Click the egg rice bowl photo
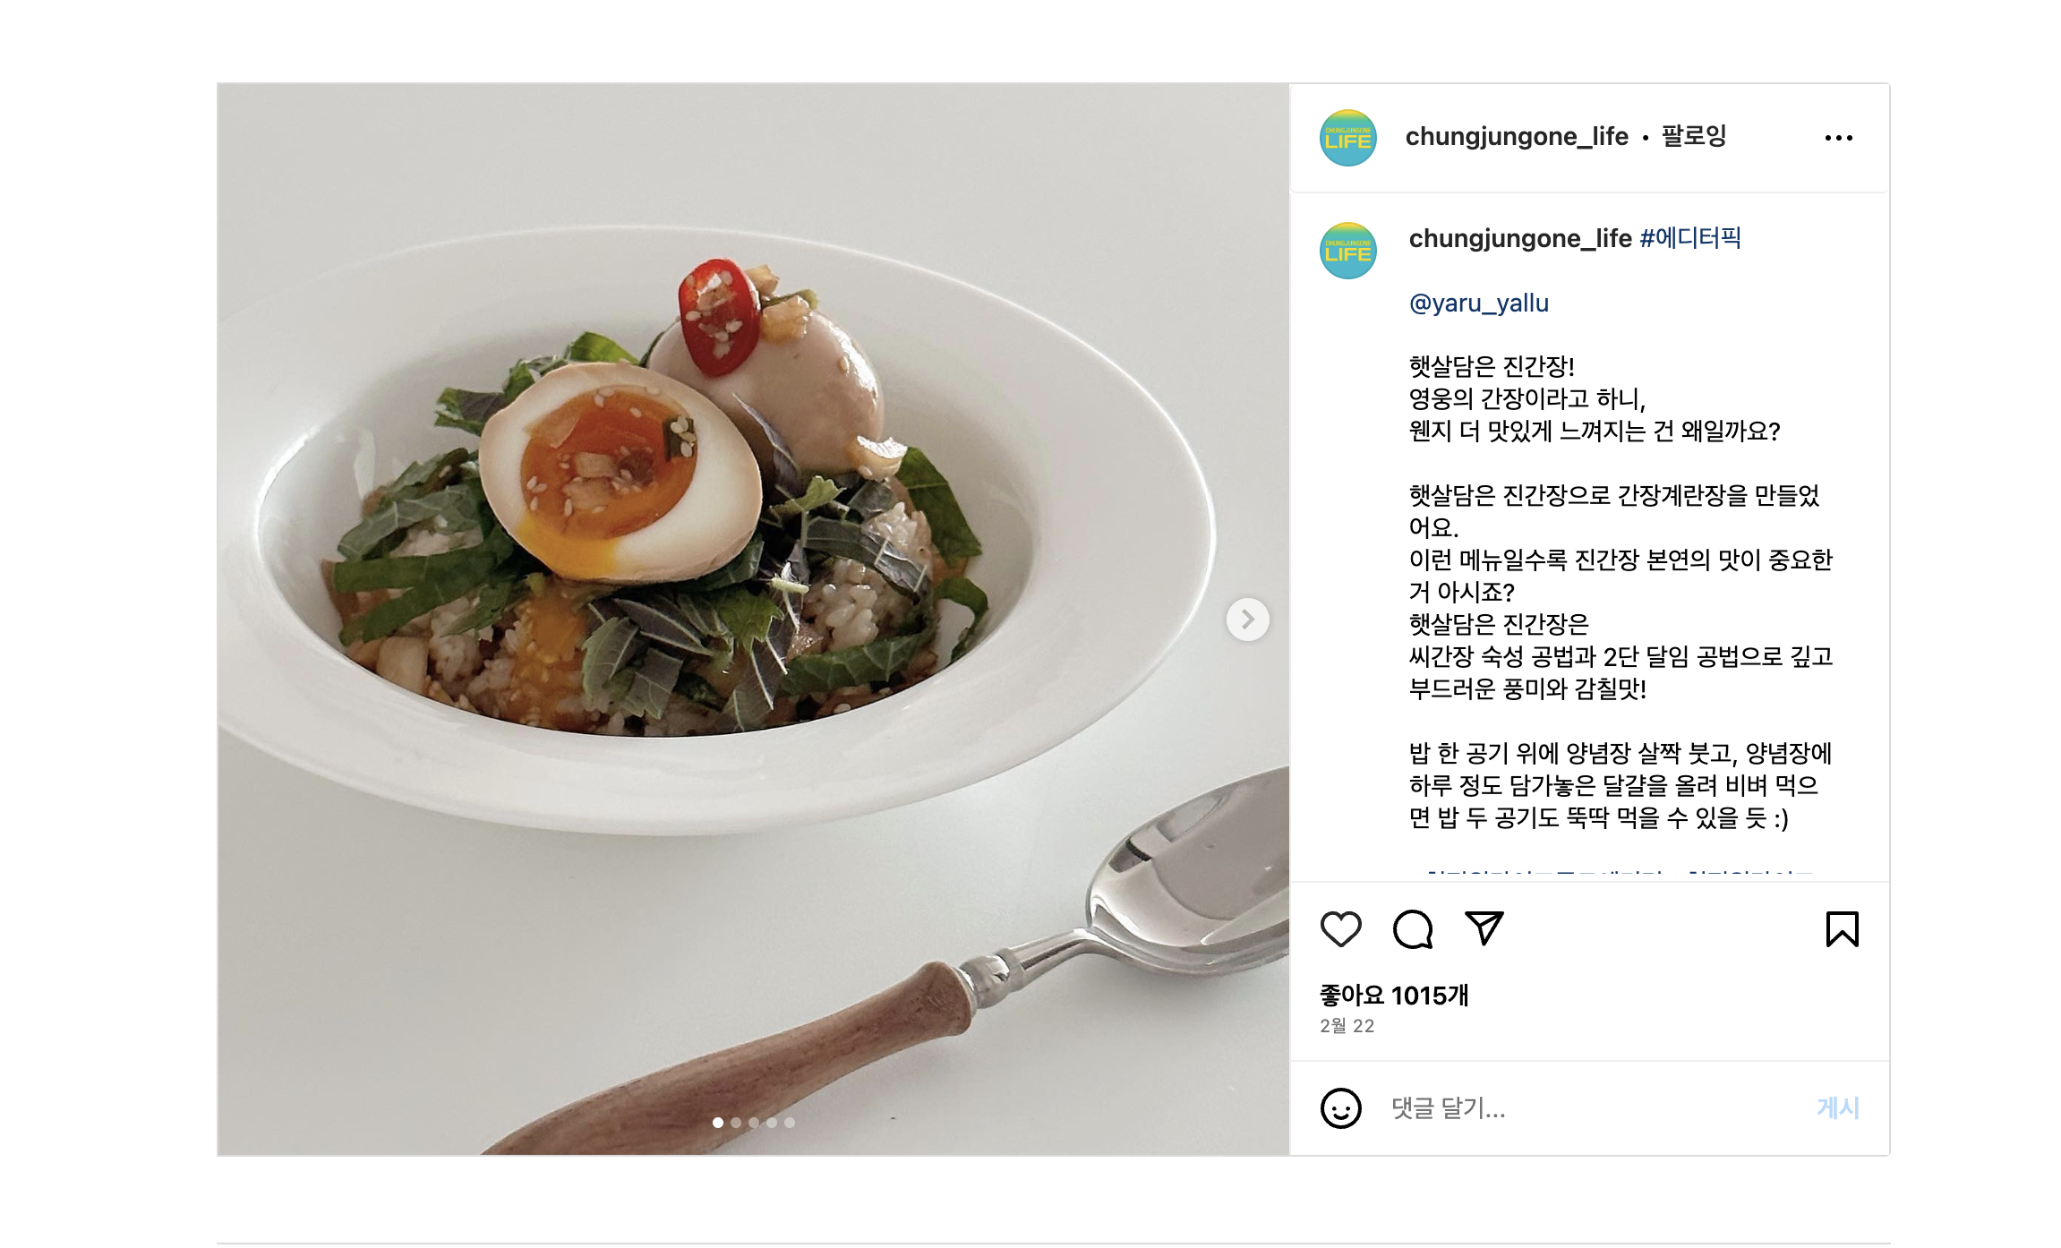Image resolution: width=2061 pixels, height=1248 pixels. [753, 620]
